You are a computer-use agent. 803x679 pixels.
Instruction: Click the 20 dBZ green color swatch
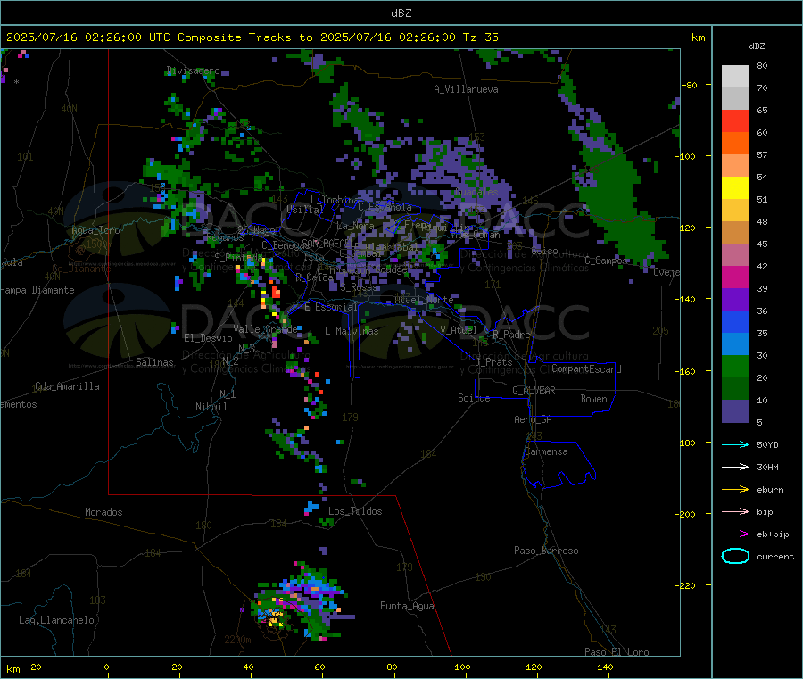pyautogui.click(x=735, y=366)
